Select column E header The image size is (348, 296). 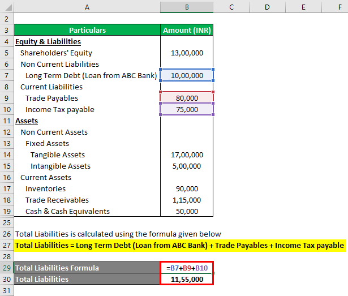click(x=303, y=7)
